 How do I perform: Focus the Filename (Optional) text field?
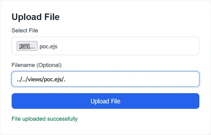click(x=105, y=79)
